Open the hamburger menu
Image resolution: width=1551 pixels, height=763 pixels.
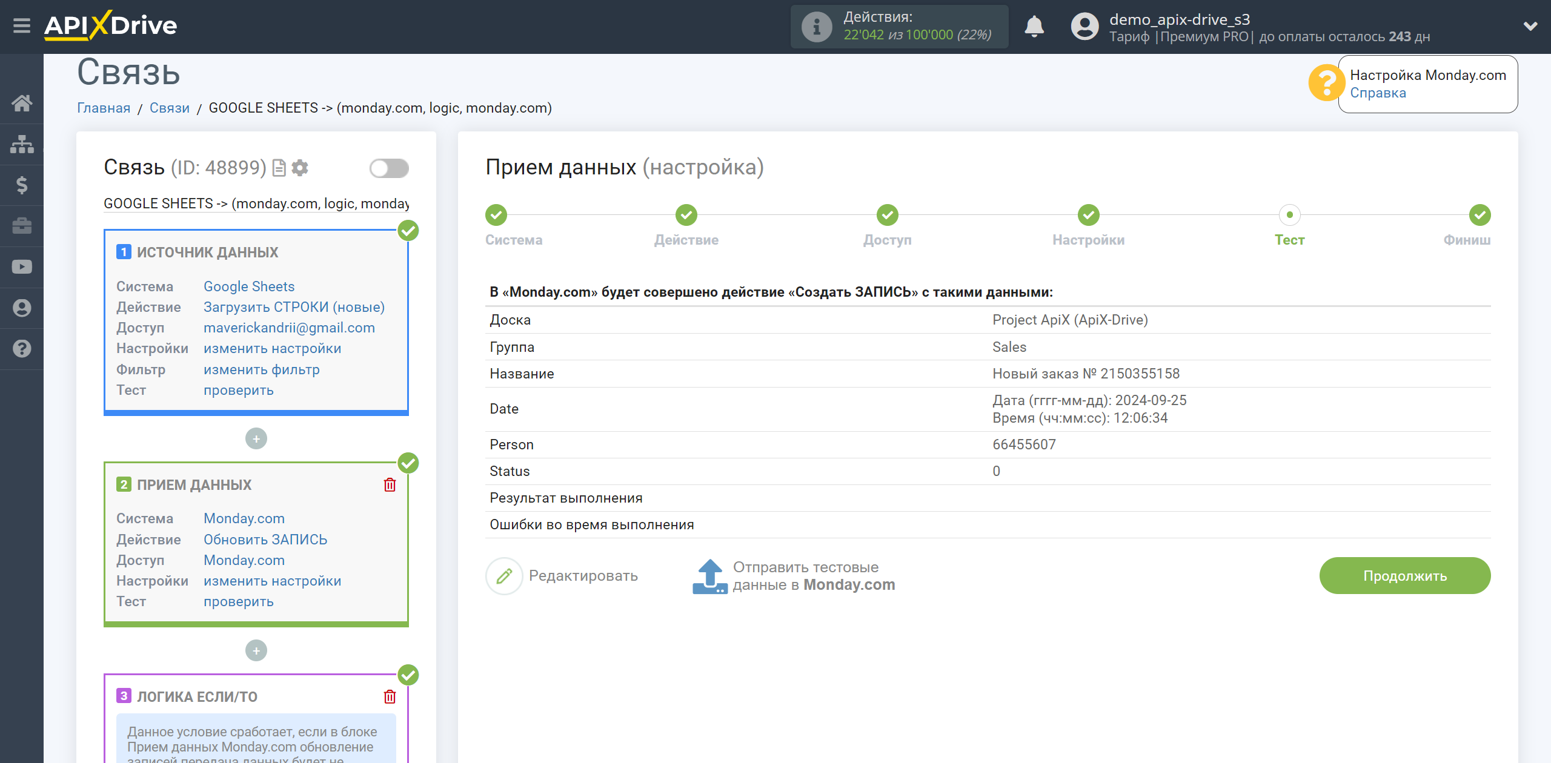click(22, 25)
